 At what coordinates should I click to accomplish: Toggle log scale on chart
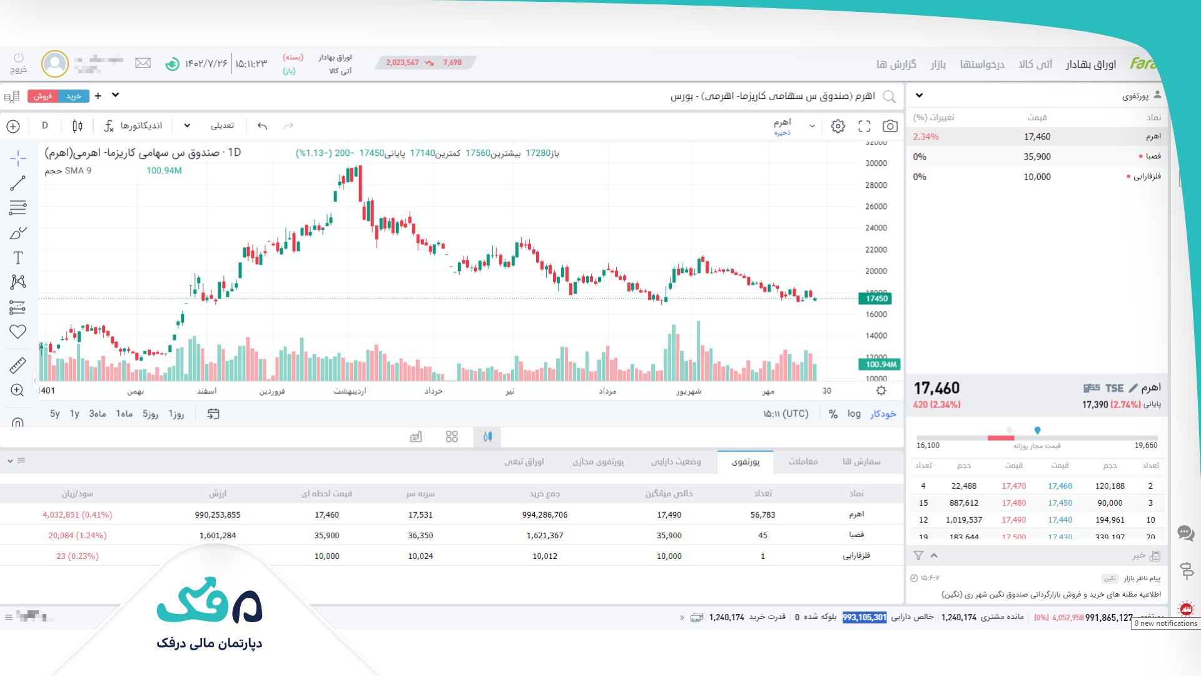pos(854,414)
